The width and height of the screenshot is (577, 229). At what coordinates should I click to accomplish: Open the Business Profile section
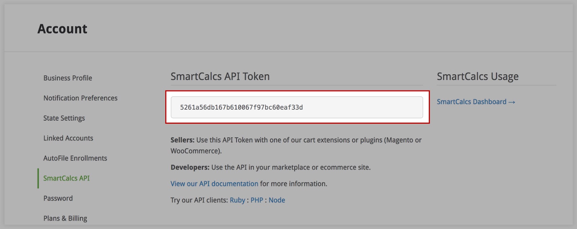point(68,78)
